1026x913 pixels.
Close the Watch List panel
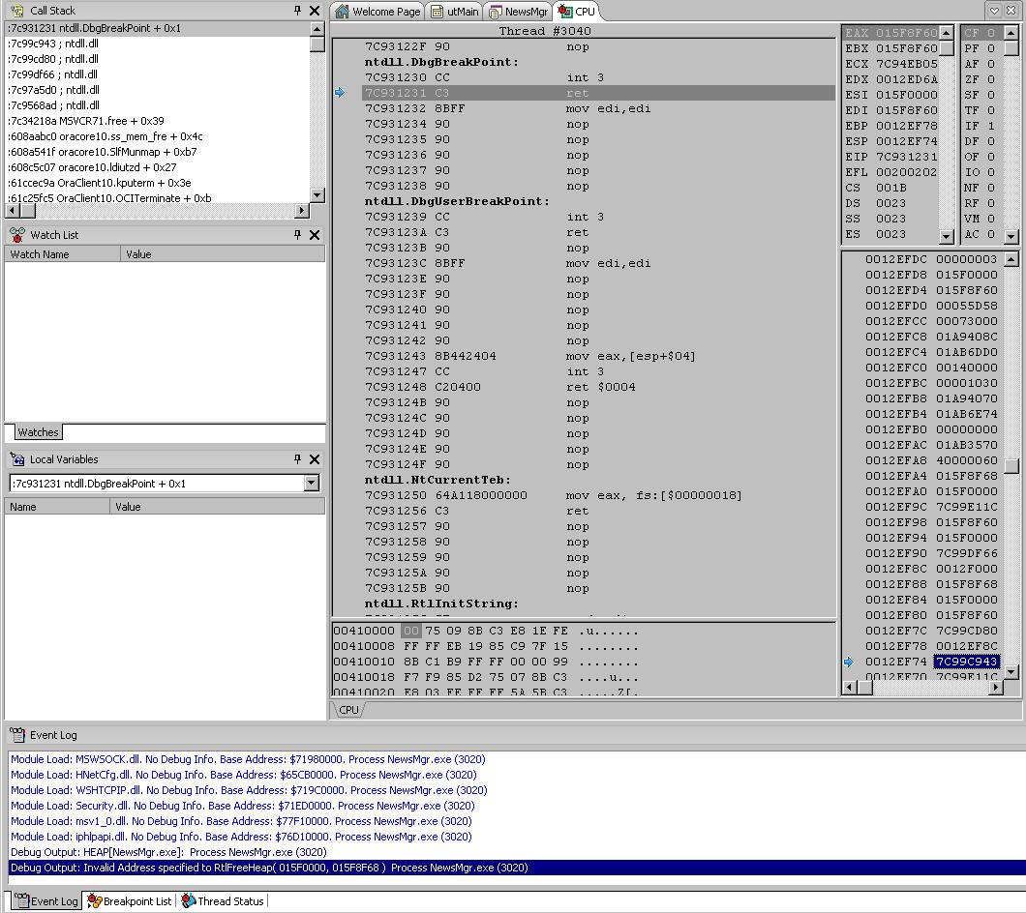pos(315,235)
